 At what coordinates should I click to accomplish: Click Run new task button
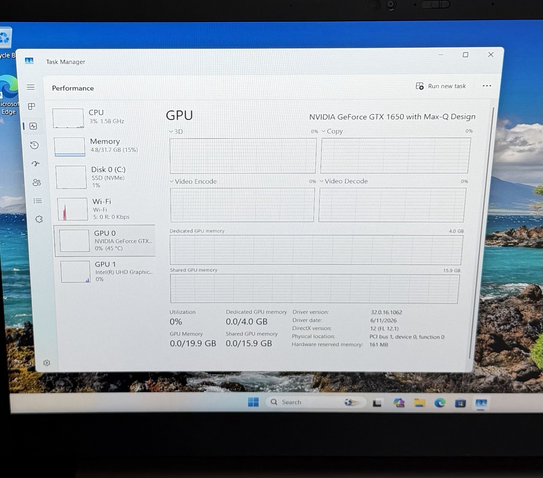click(441, 86)
